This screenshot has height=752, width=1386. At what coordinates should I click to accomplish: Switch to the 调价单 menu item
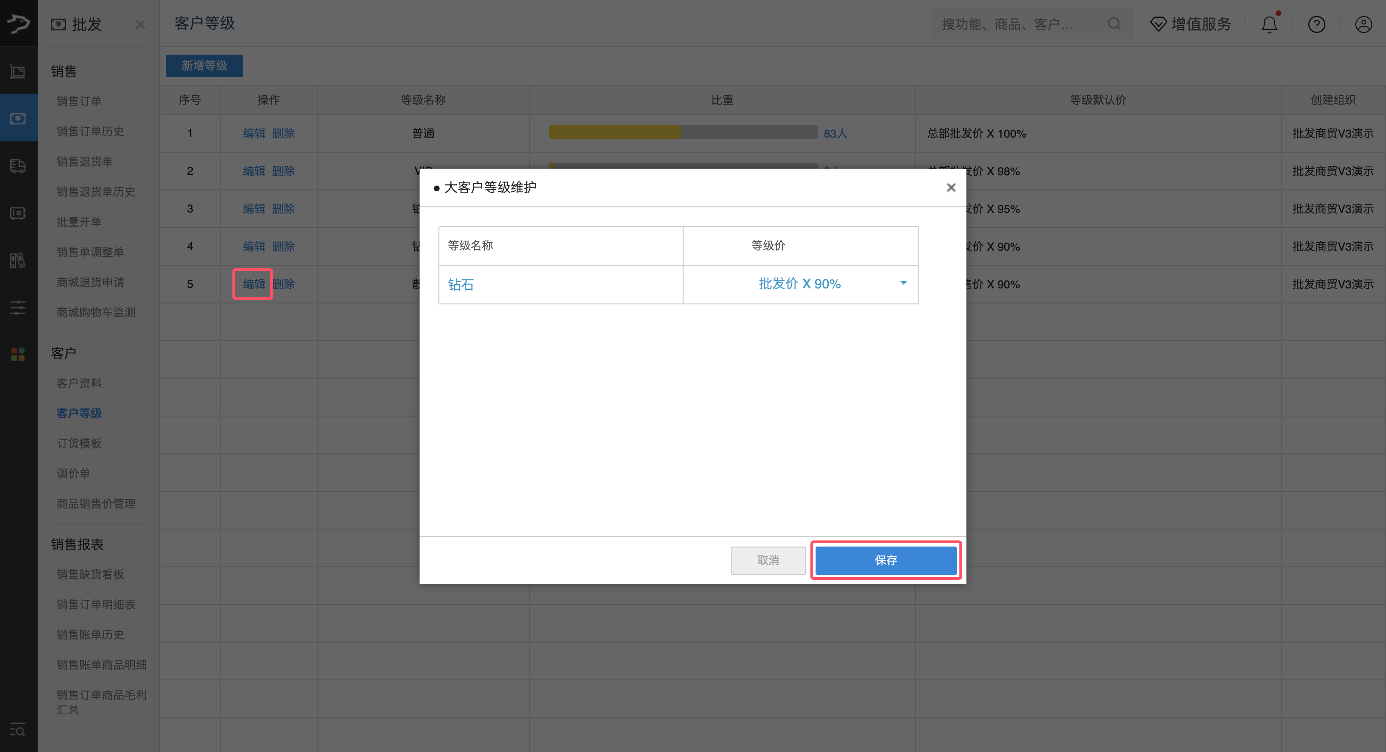[x=74, y=473]
